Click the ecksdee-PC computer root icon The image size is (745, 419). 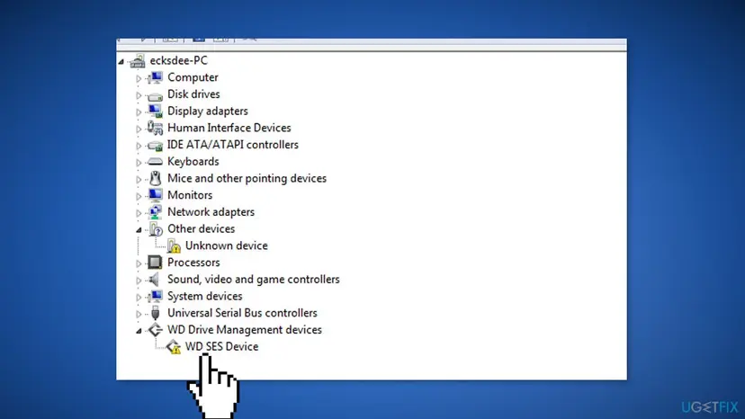[138, 61]
